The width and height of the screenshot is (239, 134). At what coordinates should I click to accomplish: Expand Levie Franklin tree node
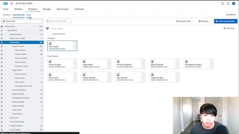(9, 130)
